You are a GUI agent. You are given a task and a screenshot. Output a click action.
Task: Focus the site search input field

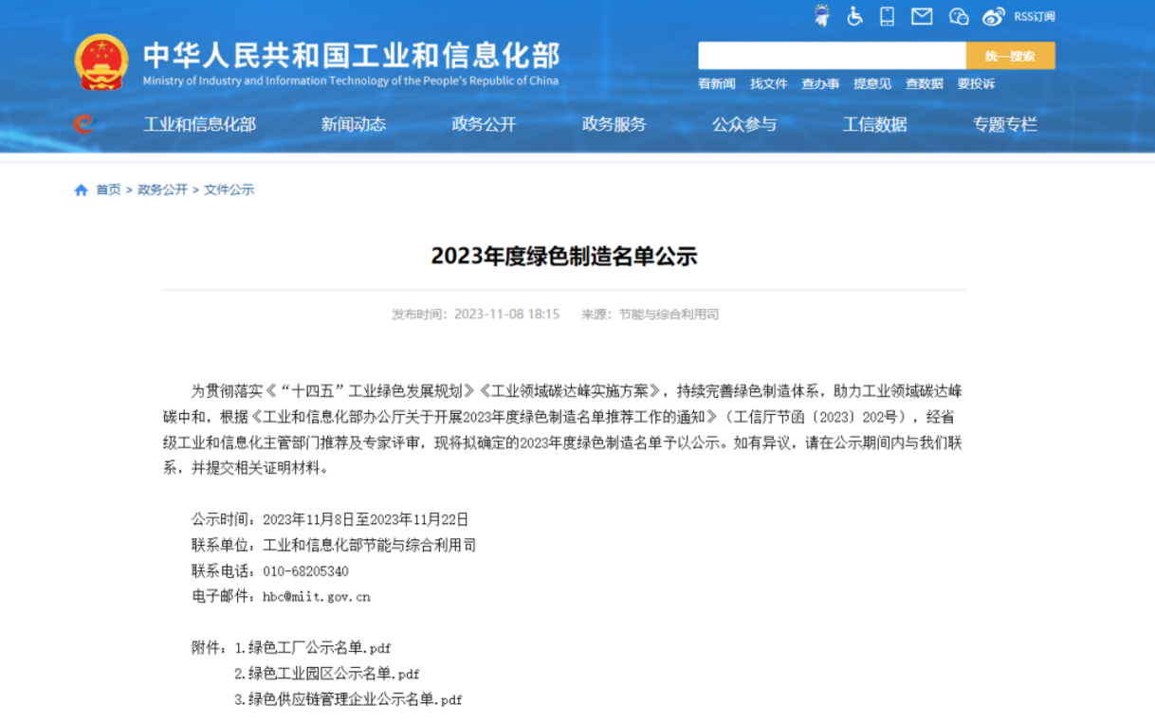point(832,56)
